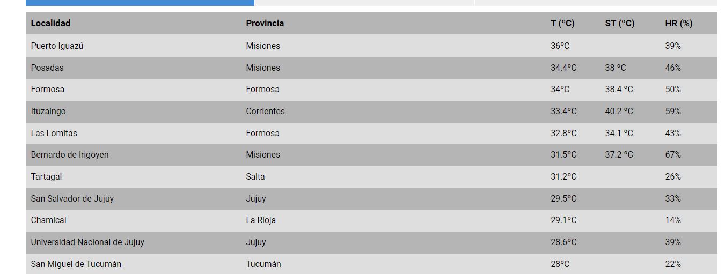This screenshot has height=274, width=725.
Task: Sort by the Provincia column header
Action: (265, 24)
